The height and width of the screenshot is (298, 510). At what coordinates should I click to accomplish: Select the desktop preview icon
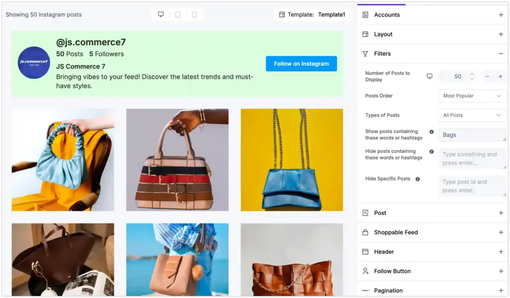coord(160,14)
